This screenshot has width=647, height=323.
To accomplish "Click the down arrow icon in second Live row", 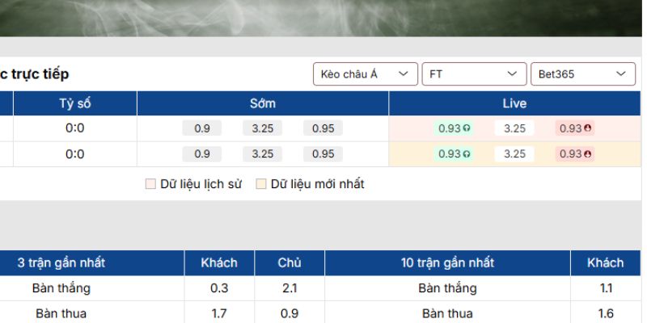I will 588,154.
